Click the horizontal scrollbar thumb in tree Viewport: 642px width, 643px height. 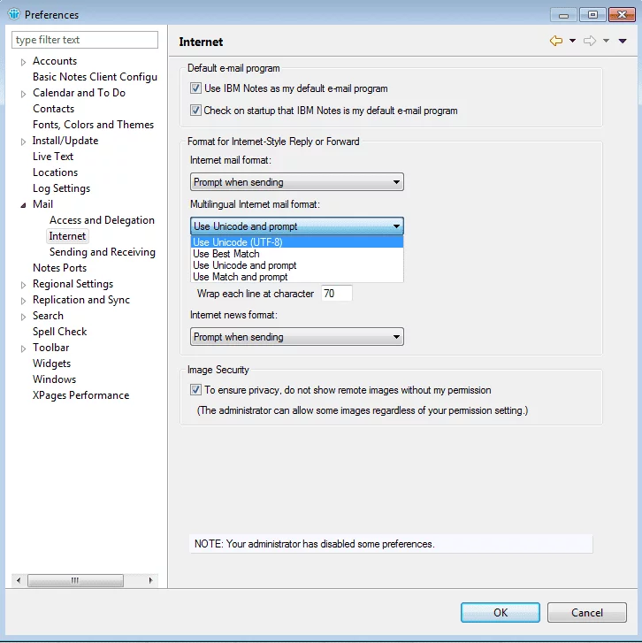(74, 580)
